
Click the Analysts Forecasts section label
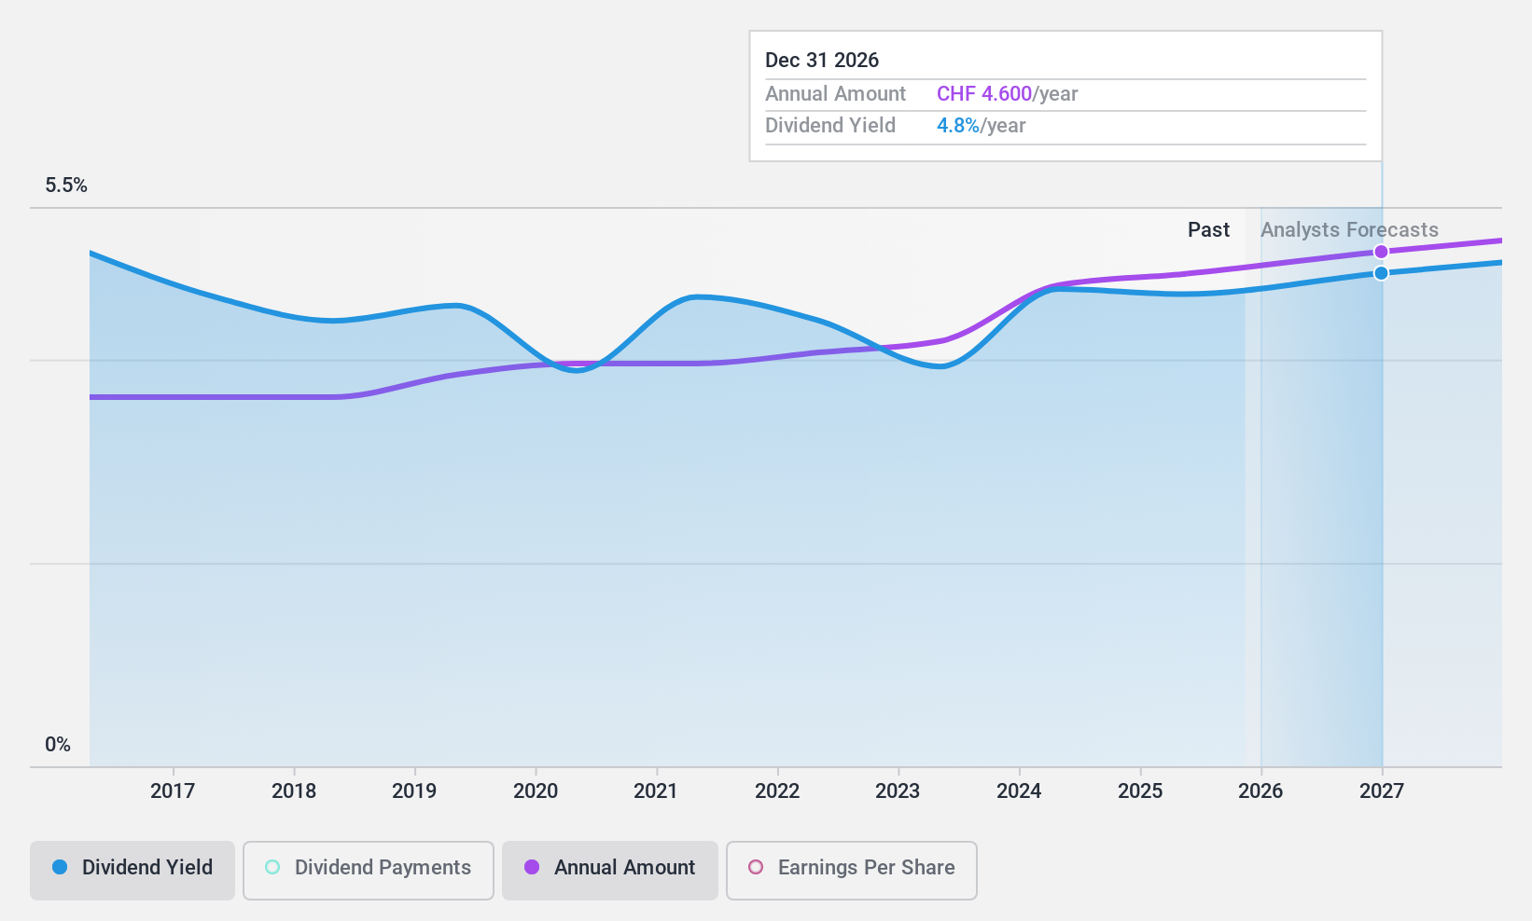(1348, 229)
